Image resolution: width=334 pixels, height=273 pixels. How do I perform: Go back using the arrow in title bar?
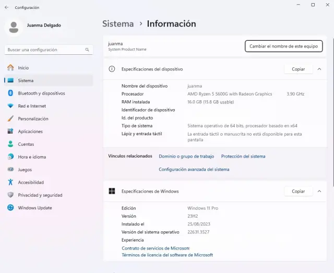click(7, 7)
